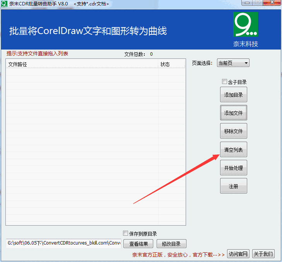This screenshot has height=262, width=282.
Task: Enable the 含子目录 checkbox
Action: tap(224, 82)
